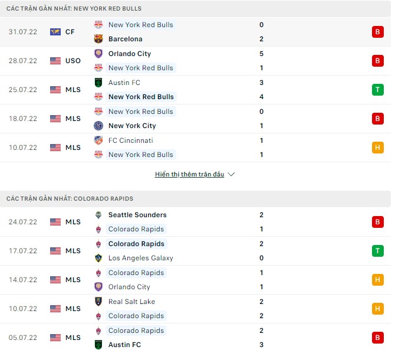Screen dimensions: 395x353
Task: Select the Seattle Sounders team name
Action: (137, 215)
